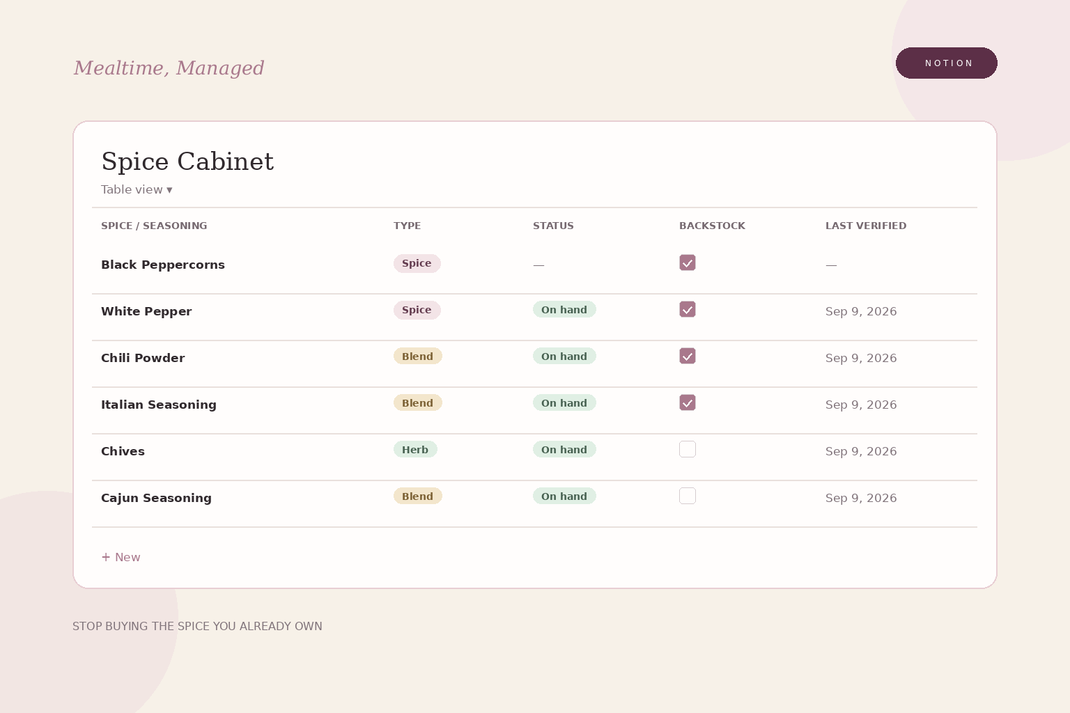Click the Spice Cabinet database title
The image size is (1070, 713).
pyautogui.click(x=187, y=162)
